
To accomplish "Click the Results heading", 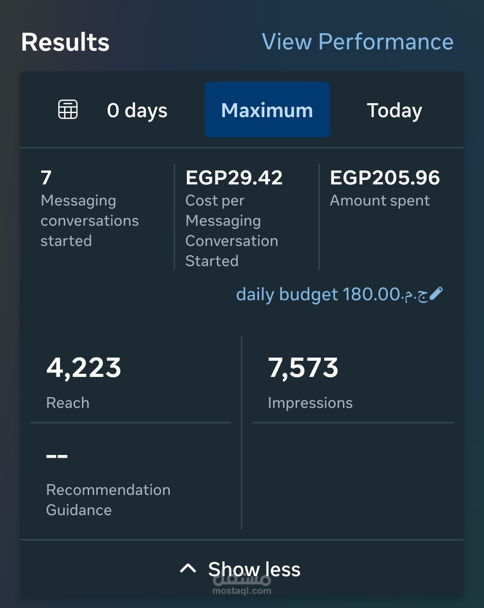I will [65, 43].
